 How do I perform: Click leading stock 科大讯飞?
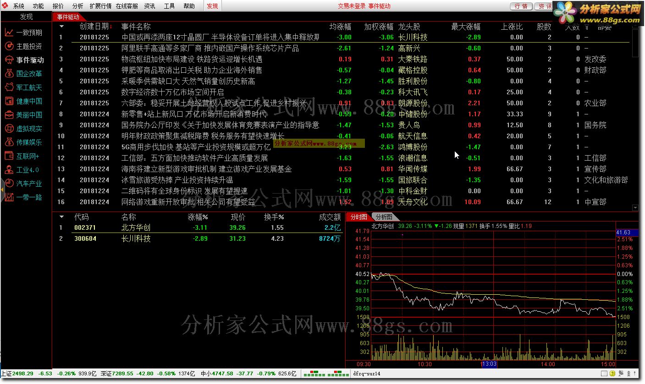click(413, 92)
